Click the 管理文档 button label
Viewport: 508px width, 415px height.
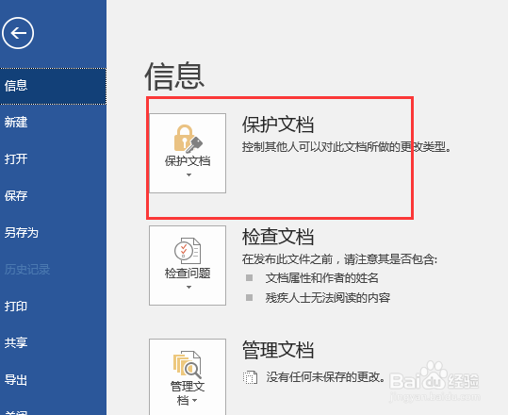coord(188,393)
